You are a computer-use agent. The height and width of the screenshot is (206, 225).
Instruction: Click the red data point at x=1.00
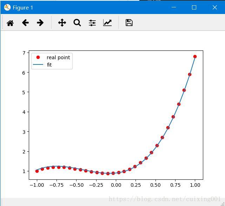point(195,57)
